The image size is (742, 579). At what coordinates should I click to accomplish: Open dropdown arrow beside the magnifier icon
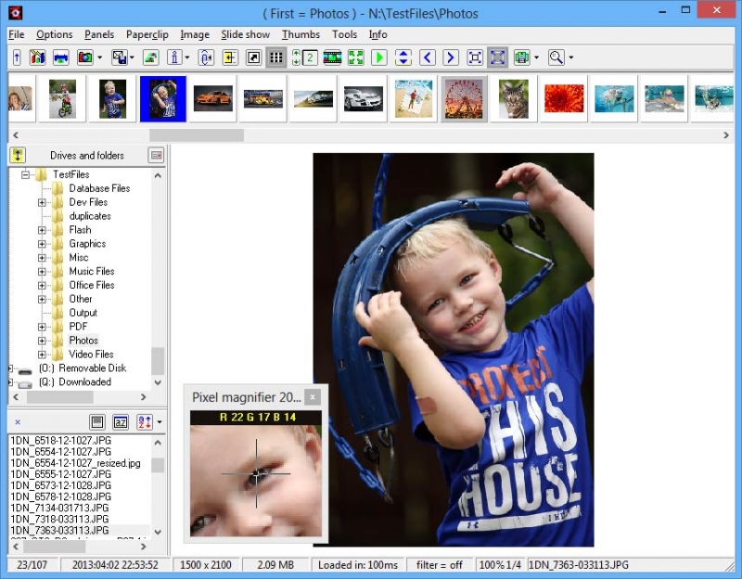[x=570, y=58]
